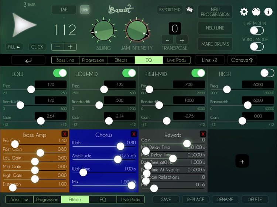Click the HIGH-MID Gain value field -2.75

[x=189, y=116]
